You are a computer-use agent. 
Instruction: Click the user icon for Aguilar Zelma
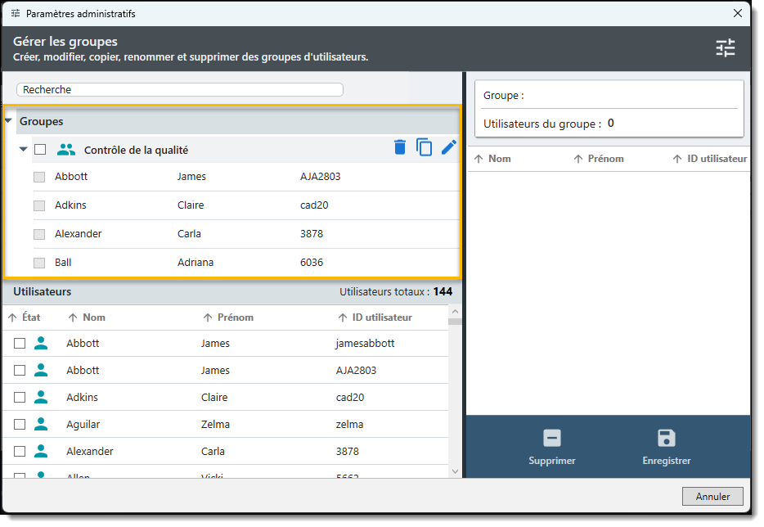click(41, 424)
